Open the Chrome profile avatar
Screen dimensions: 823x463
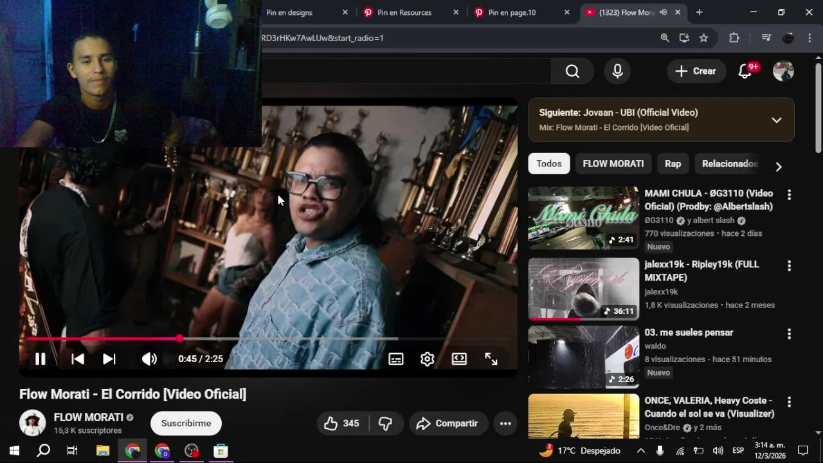788,38
